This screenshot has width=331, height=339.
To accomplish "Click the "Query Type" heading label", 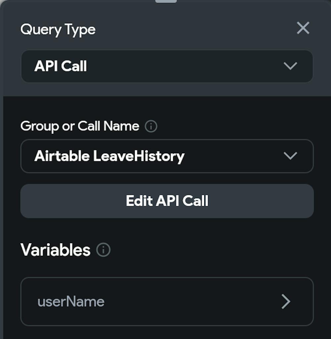I will [58, 30].
